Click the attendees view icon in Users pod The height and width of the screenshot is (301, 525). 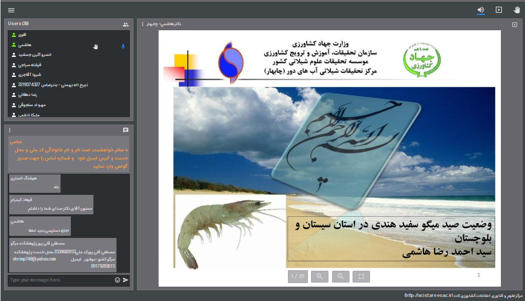[x=126, y=24]
